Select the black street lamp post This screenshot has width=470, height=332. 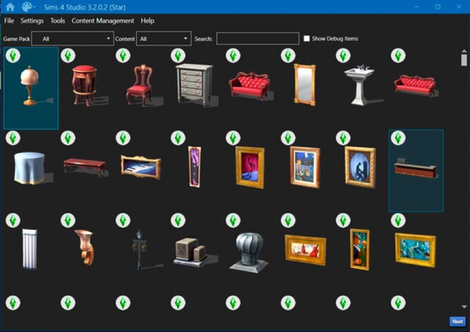140,249
